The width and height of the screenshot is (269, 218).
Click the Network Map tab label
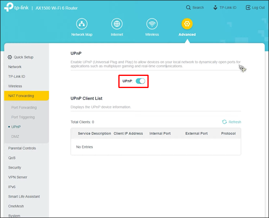click(82, 34)
